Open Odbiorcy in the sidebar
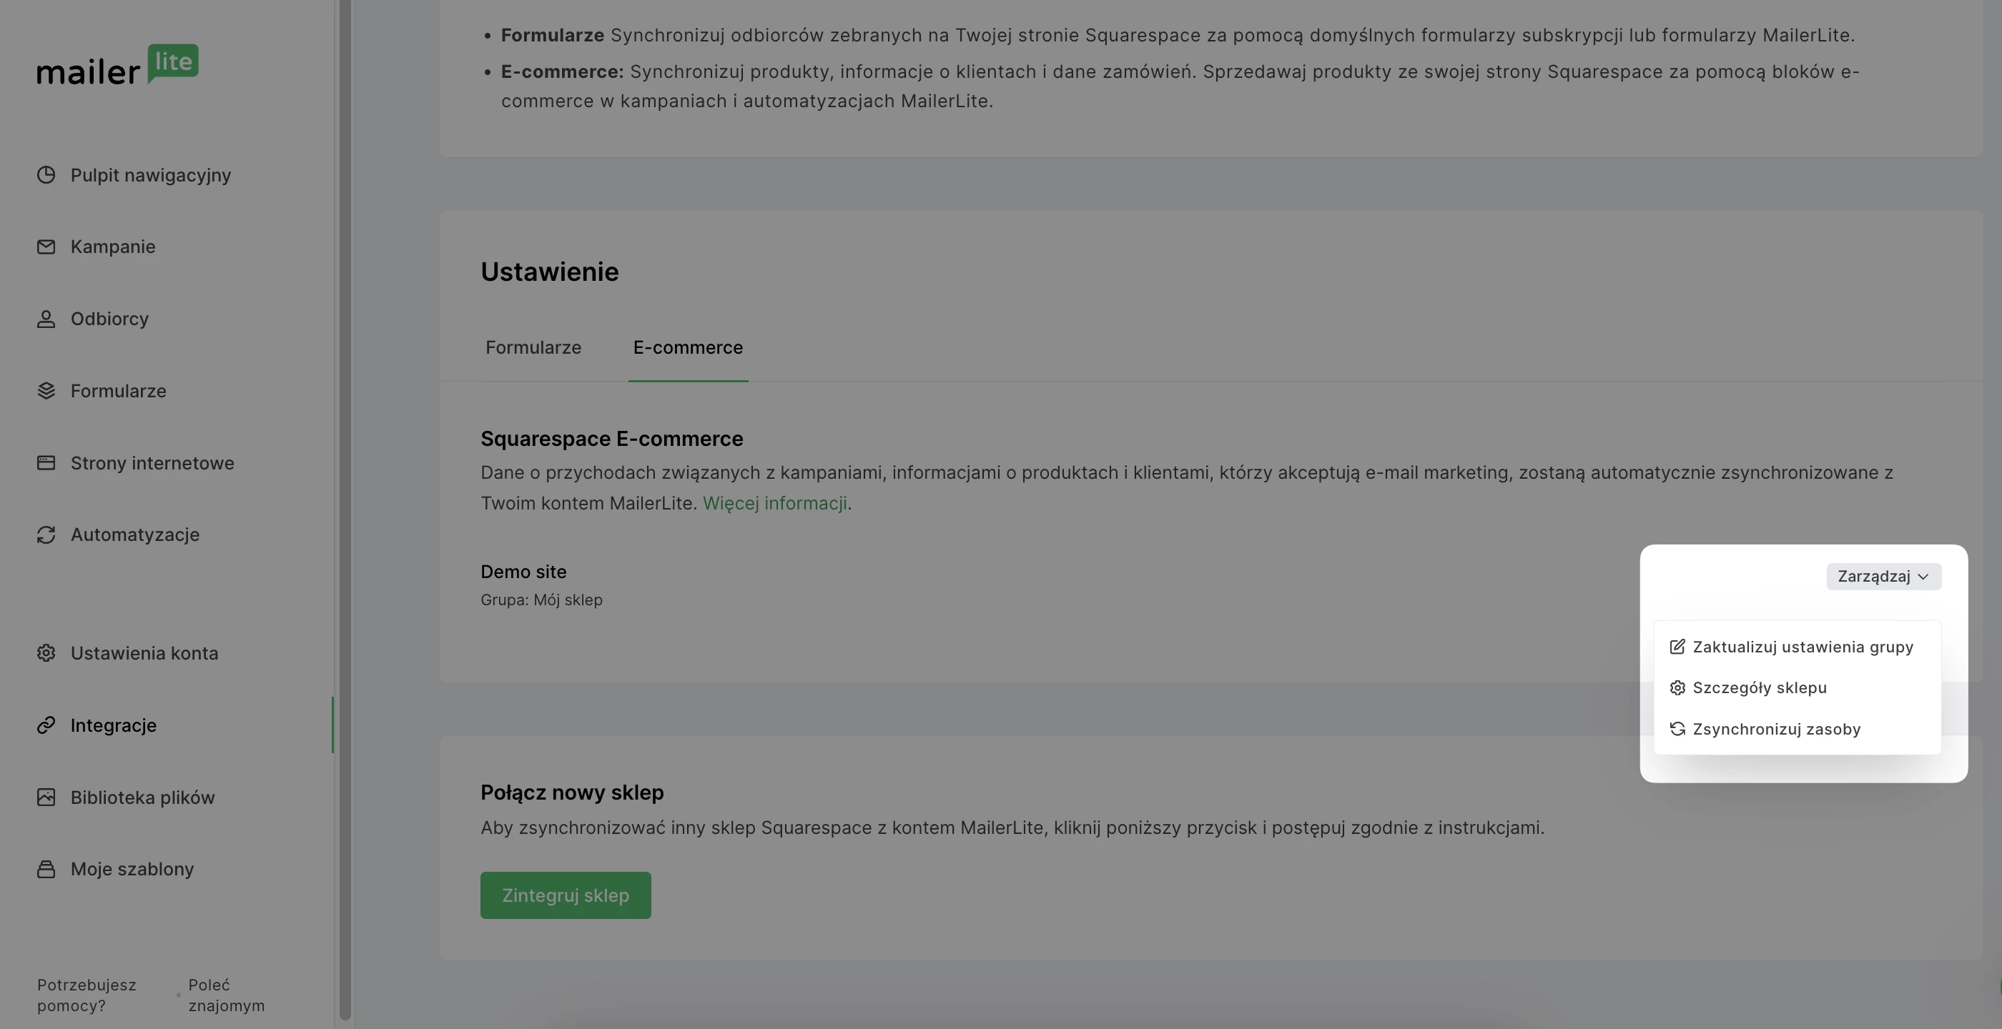2002x1029 pixels. click(109, 319)
